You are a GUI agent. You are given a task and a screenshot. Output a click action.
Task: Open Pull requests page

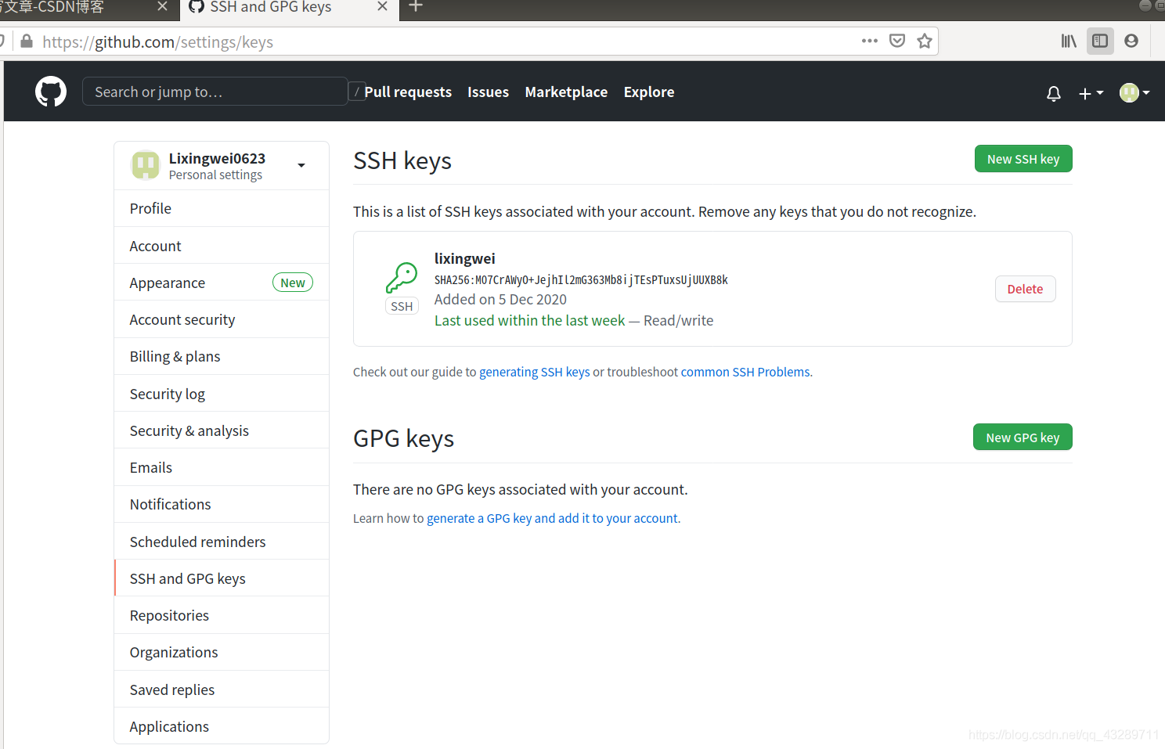(408, 92)
